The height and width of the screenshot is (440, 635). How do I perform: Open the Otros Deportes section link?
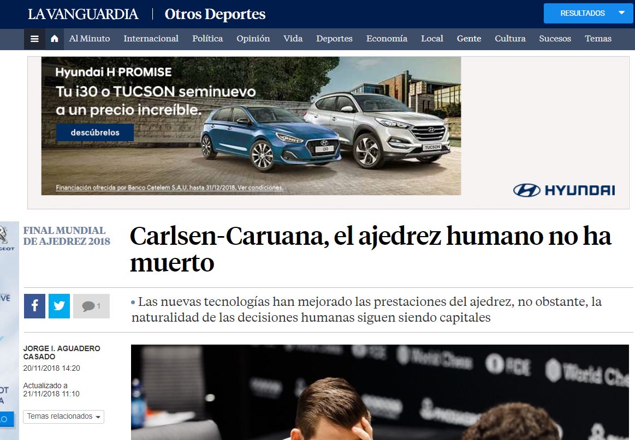click(x=215, y=14)
